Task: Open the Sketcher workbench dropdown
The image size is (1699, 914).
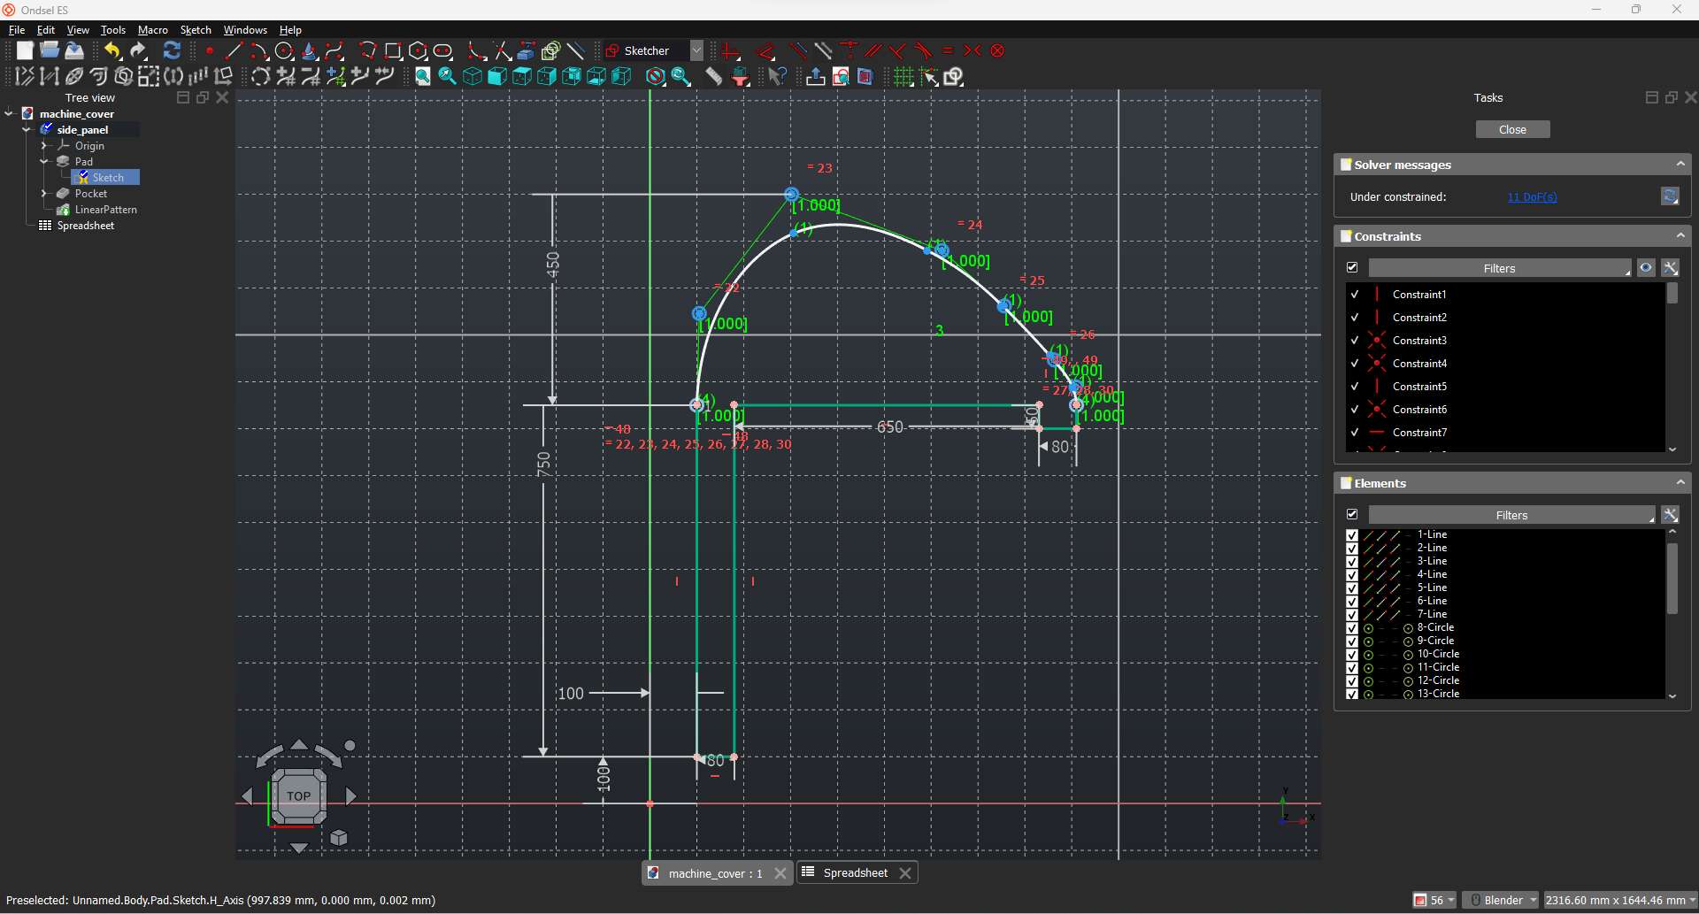Action: tap(696, 51)
